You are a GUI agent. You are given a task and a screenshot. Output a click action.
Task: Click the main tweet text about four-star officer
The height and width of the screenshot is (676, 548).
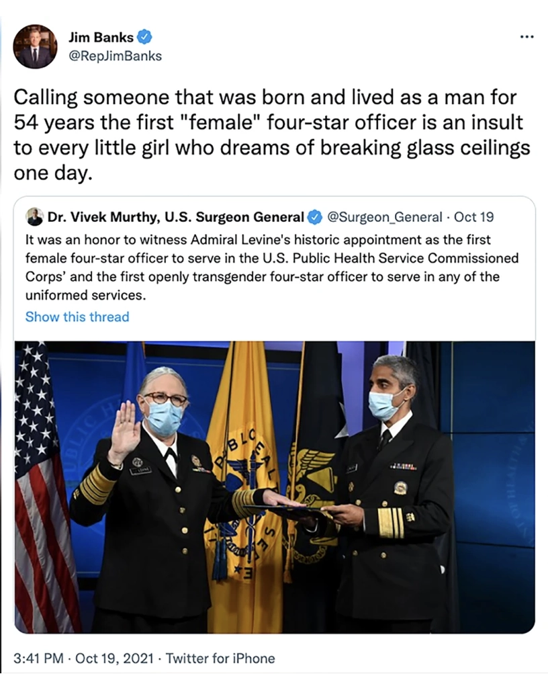click(271, 135)
